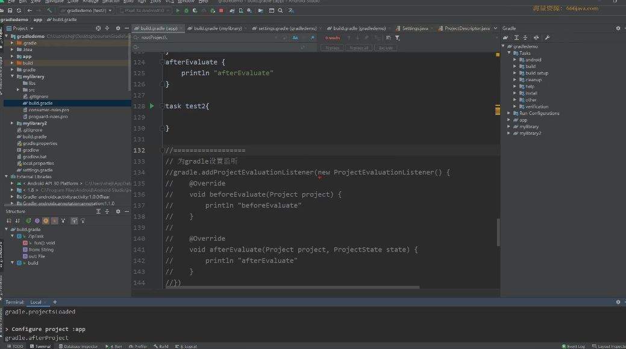Open the Refactor menu
Image resolution: width=626 pixels, height=349 pixels.
click(x=111, y=2)
